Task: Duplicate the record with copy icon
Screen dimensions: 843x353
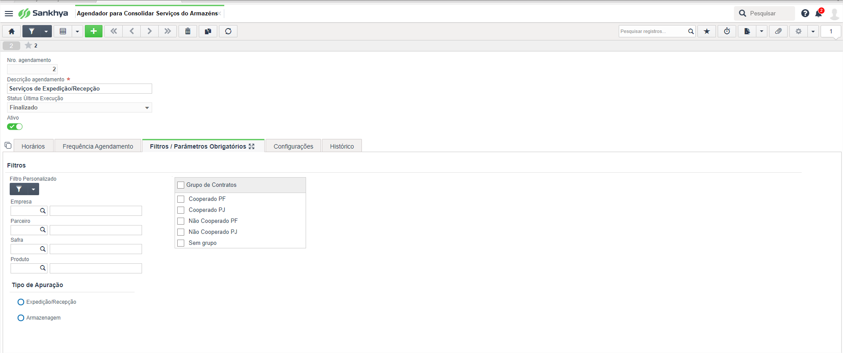Action: [x=208, y=31]
